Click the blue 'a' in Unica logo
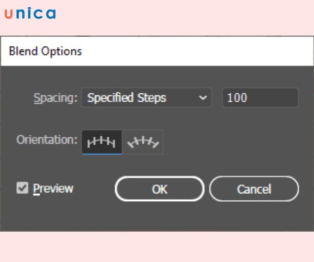 pos(51,14)
